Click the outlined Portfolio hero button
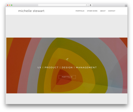The width and height of the screenshot is (133, 112). point(67,77)
